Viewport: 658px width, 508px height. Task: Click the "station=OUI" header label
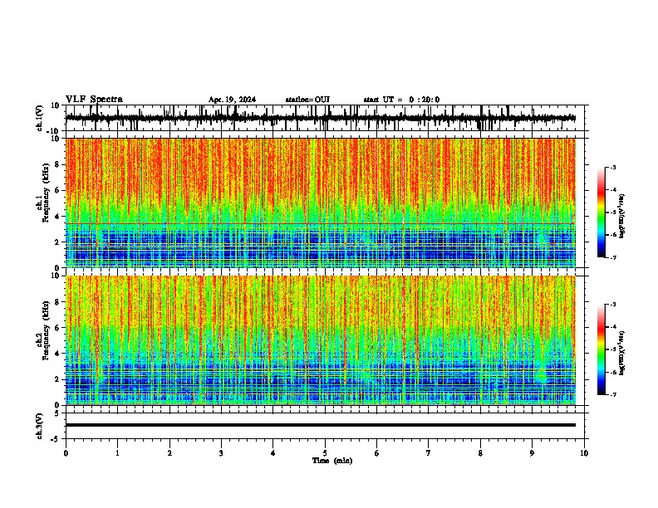(307, 100)
